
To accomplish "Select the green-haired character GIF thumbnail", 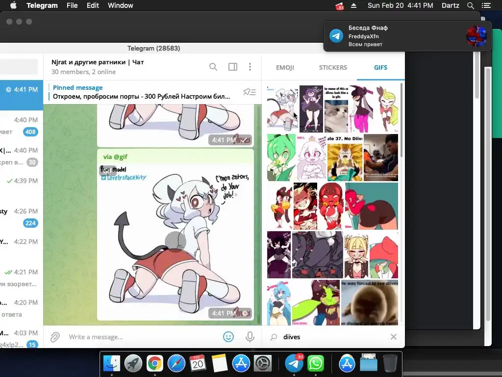I will point(281,158).
